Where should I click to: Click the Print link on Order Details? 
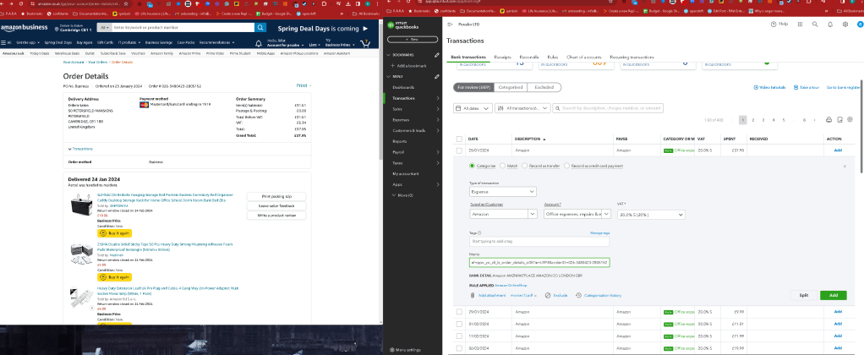point(303,85)
